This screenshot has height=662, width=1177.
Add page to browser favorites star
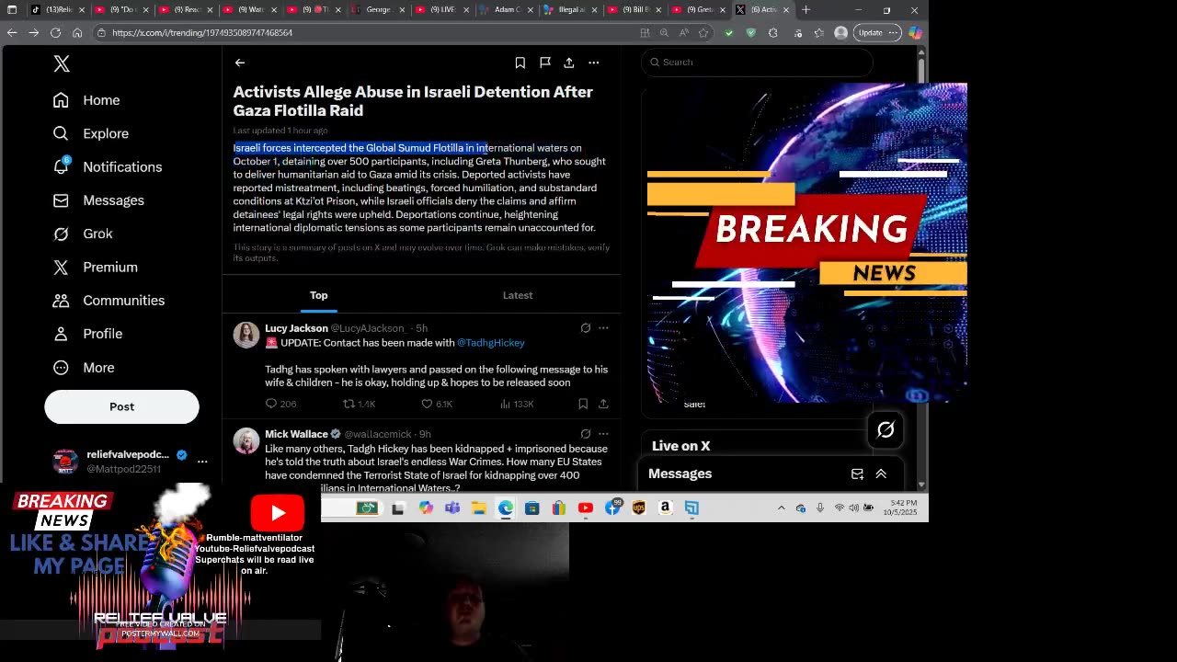[x=703, y=32]
